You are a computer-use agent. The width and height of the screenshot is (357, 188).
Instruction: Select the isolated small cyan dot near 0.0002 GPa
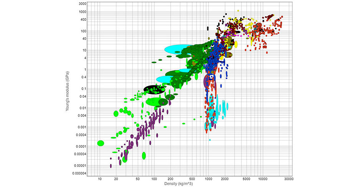(210, 140)
